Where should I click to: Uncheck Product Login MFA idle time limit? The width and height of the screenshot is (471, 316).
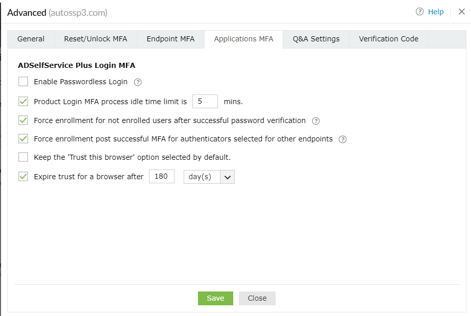[23, 102]
